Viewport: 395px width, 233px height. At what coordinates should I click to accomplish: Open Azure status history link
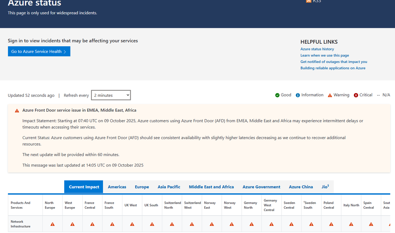[x=317, y=49]
